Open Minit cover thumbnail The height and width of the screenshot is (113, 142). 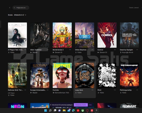click(107, 75)
